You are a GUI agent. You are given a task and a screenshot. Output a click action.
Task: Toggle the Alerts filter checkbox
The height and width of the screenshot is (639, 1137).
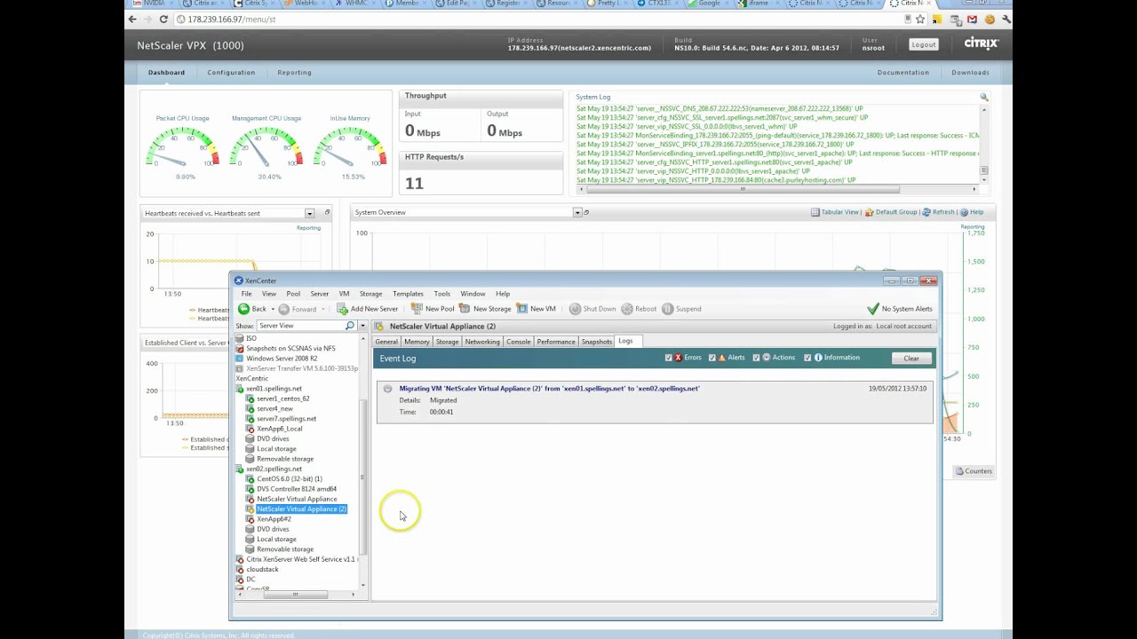click(712, 358)
